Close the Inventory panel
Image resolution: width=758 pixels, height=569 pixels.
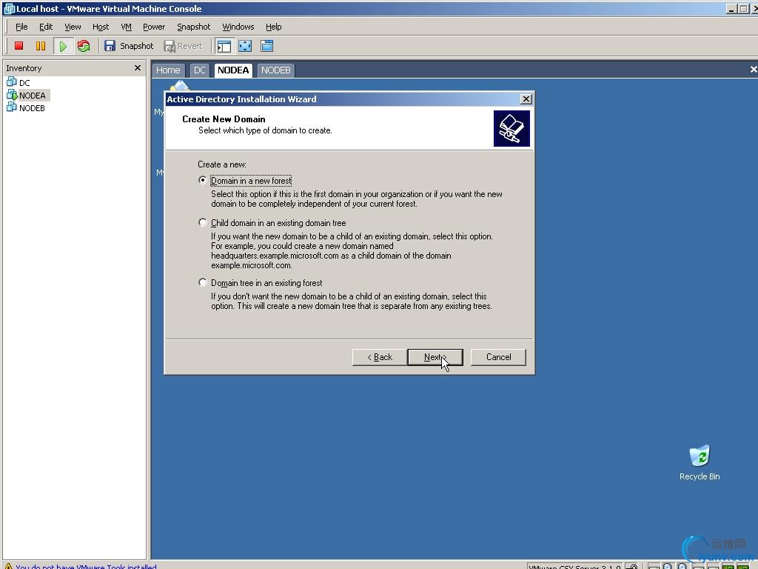[138, 67]
